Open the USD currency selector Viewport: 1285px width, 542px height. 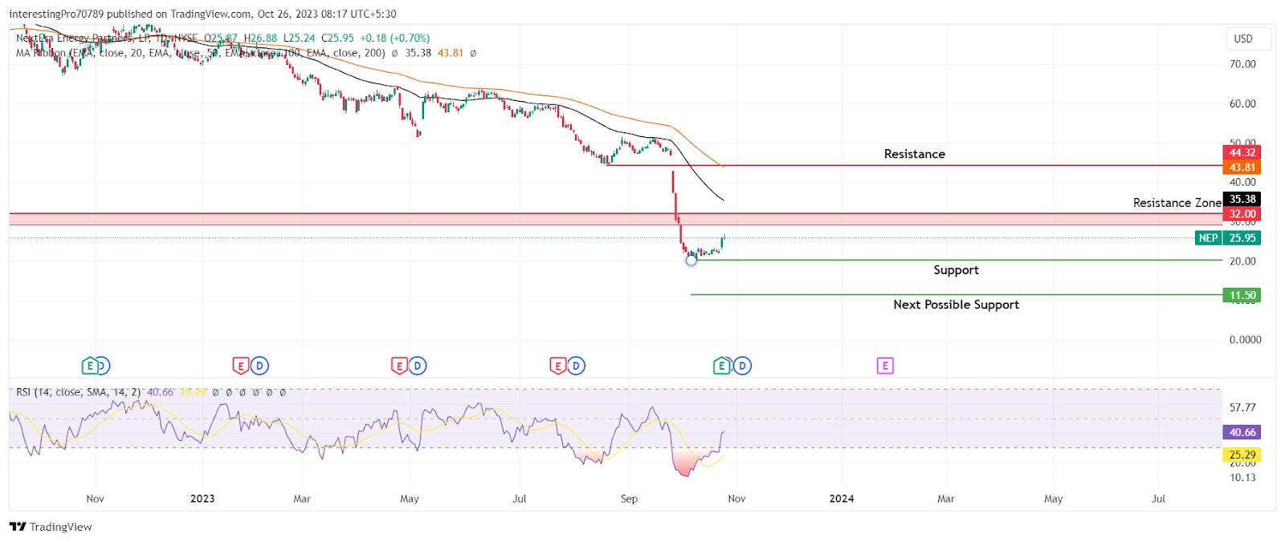[x=1248, y=38]
